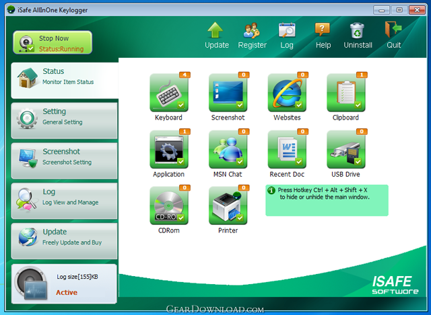Toggle the Websites tile green checkmark
431x315 pixels.
[x=299, y=105]
